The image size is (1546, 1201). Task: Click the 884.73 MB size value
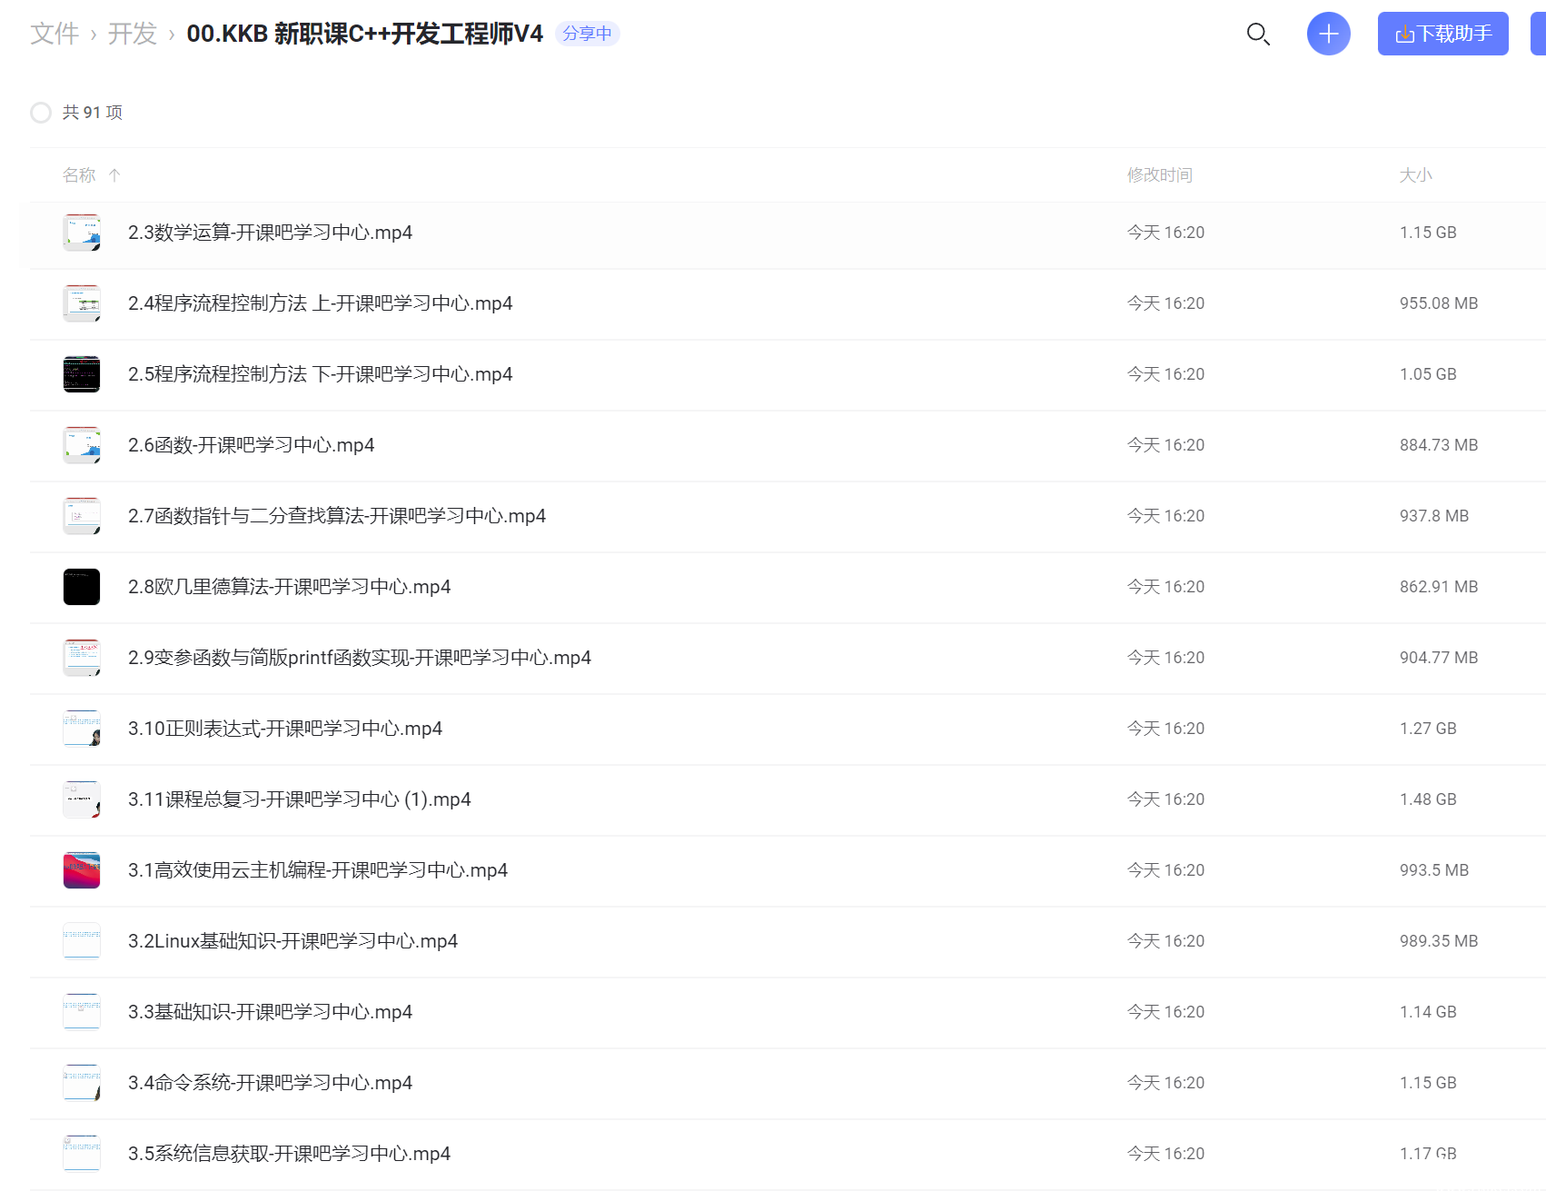click(1439, 445)
